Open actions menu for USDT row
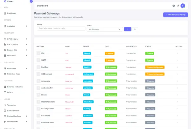The width and height of the screenshot is (191, 129). [177, 60]
